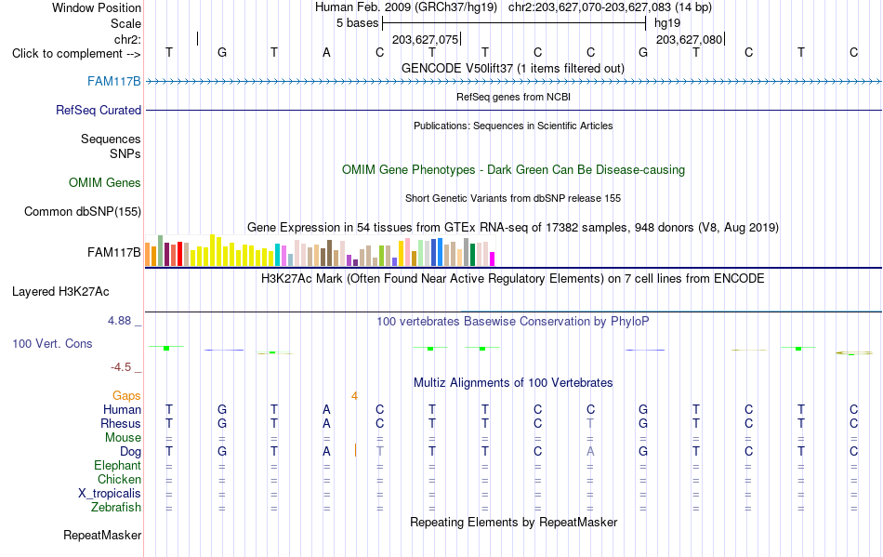Click the position header chr2:203,627,070-203,627,083

click(610, 7)
